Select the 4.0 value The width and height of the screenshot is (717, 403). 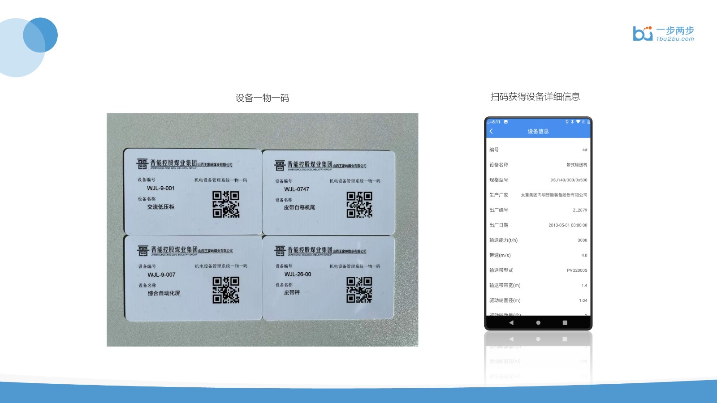tap(584, 255)
